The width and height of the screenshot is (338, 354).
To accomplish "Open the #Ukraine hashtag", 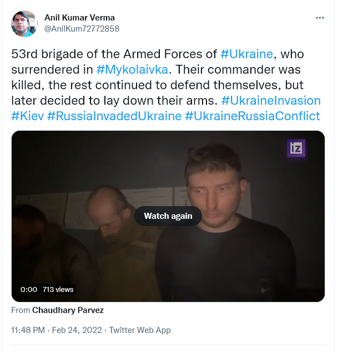I will click(246, 54).
